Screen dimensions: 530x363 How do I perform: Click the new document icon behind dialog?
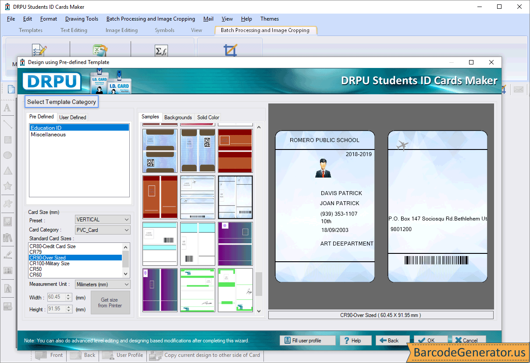(x=11, y=89)
